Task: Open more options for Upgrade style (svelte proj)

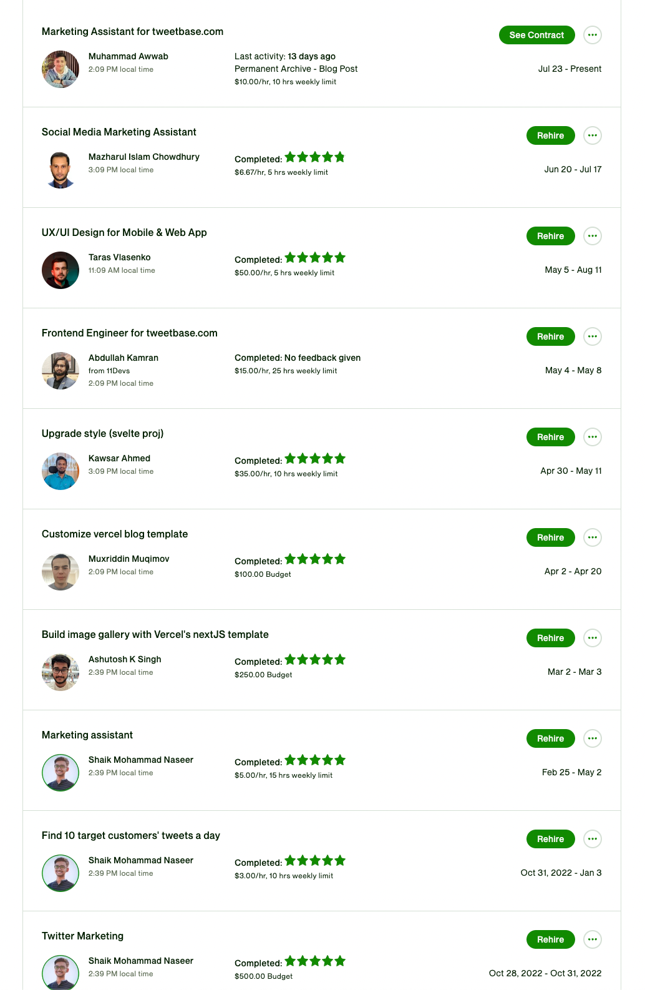Action: 593,437
